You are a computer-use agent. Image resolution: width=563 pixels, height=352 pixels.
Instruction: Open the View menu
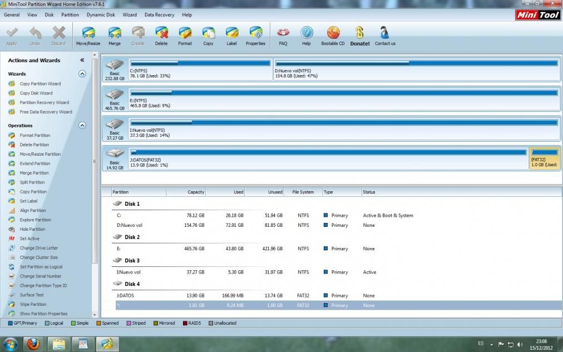[32, 14]
